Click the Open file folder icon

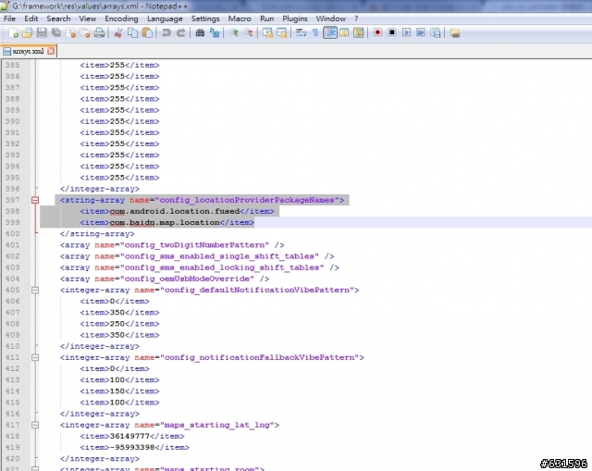coord(27,33)
